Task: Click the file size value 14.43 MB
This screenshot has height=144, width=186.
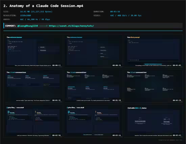Action: coord(36,12)
